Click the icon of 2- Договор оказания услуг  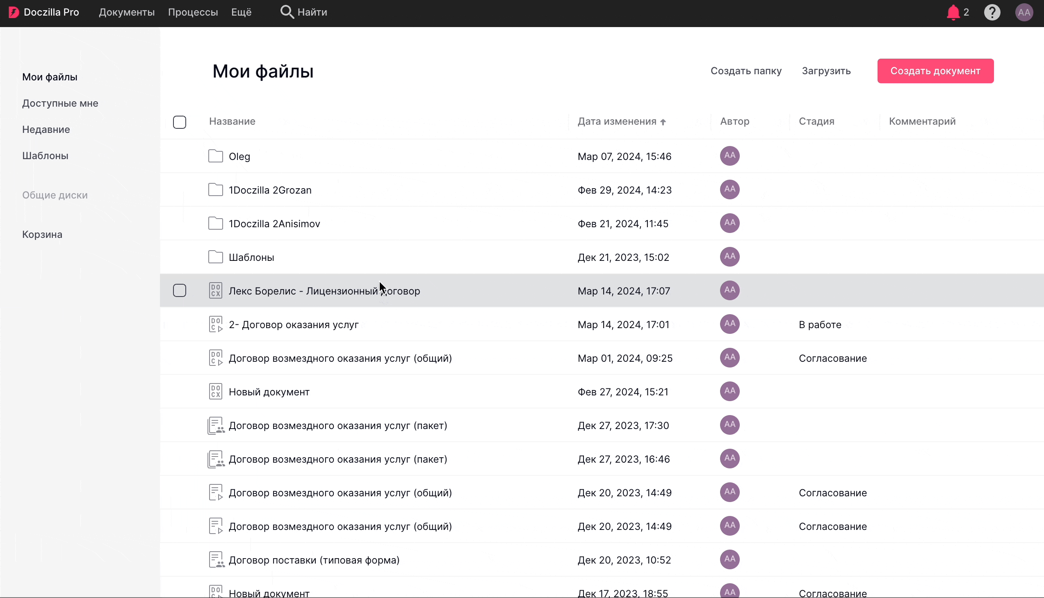216,324
